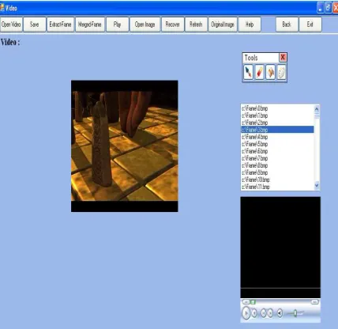Click the Play toolbar button
The width and height of the screenshot is (338, 329).
(x=118, y=25)
